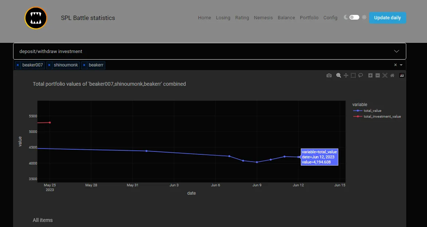Image resolution: width=427 pixels, height=227 pixels.
Task: Remove beaker007 from selected accounts
Action: coord(18,65)
